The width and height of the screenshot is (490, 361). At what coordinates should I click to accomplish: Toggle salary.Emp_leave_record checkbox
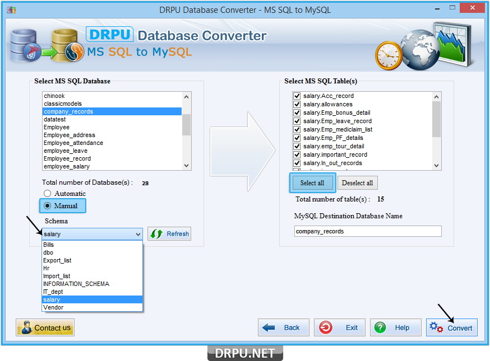click(x=297, y=121)
